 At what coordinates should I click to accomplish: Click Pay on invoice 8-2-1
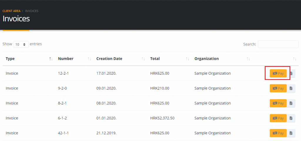tap(278, 103)
